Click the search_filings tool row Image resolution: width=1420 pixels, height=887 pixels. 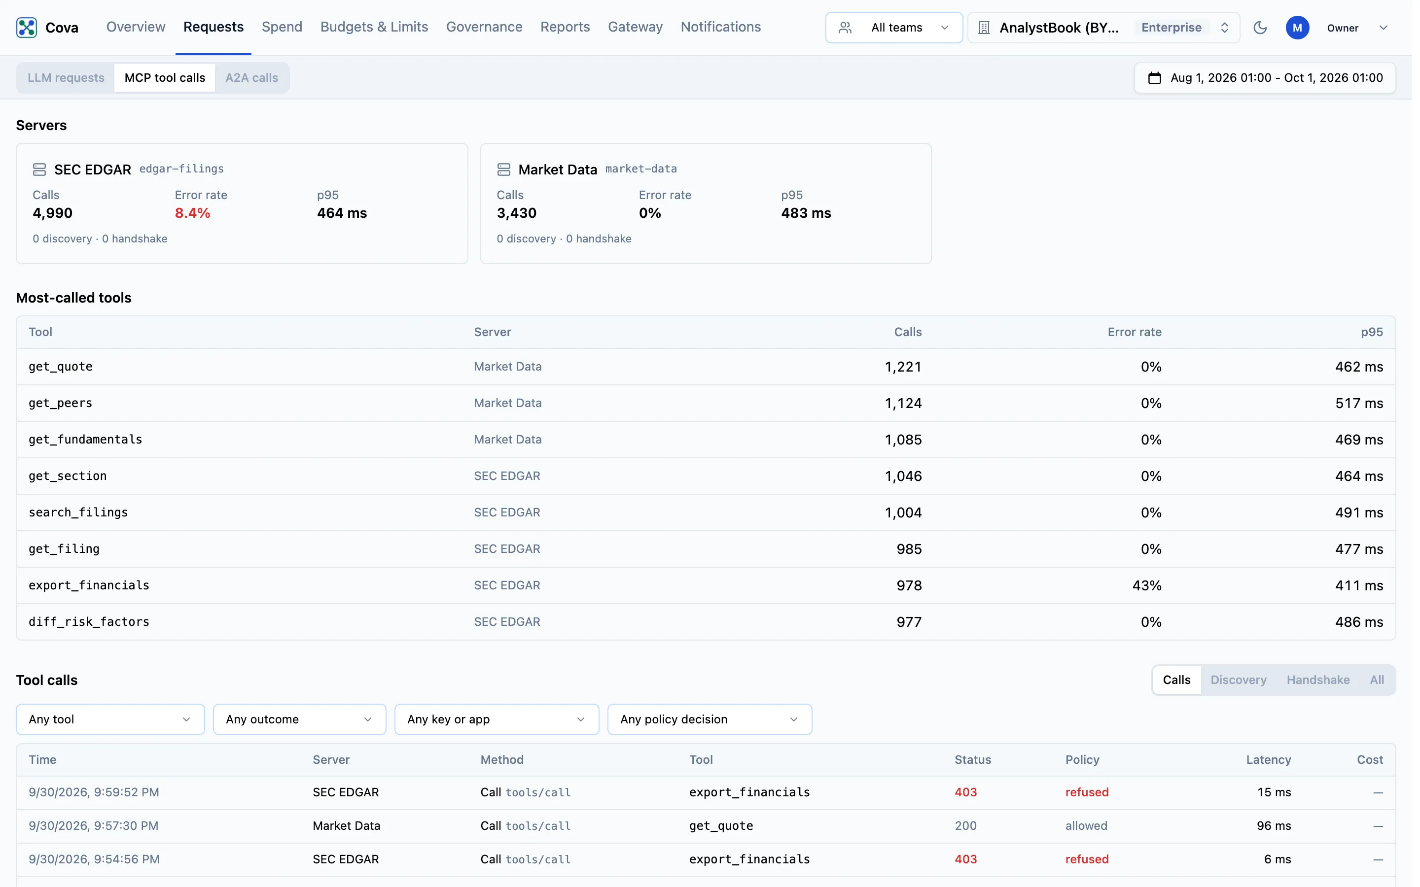click(706, 512)
